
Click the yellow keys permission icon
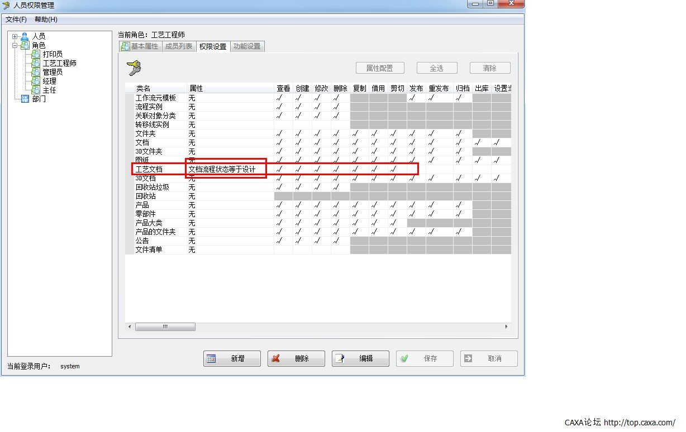coord(134,68)
